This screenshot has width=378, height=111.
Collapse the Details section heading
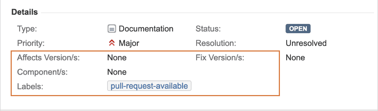pyautogui.click(x=25, y=12)
